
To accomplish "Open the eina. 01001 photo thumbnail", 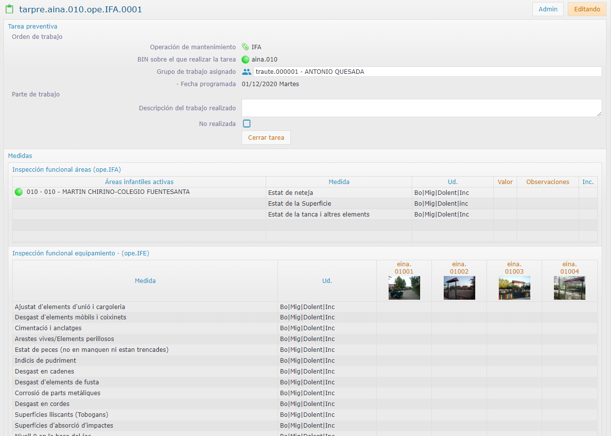I will (x=404, y=288).
